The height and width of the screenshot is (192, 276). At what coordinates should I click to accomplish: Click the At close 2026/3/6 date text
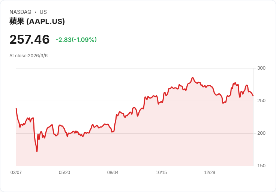tap(28, 56)
